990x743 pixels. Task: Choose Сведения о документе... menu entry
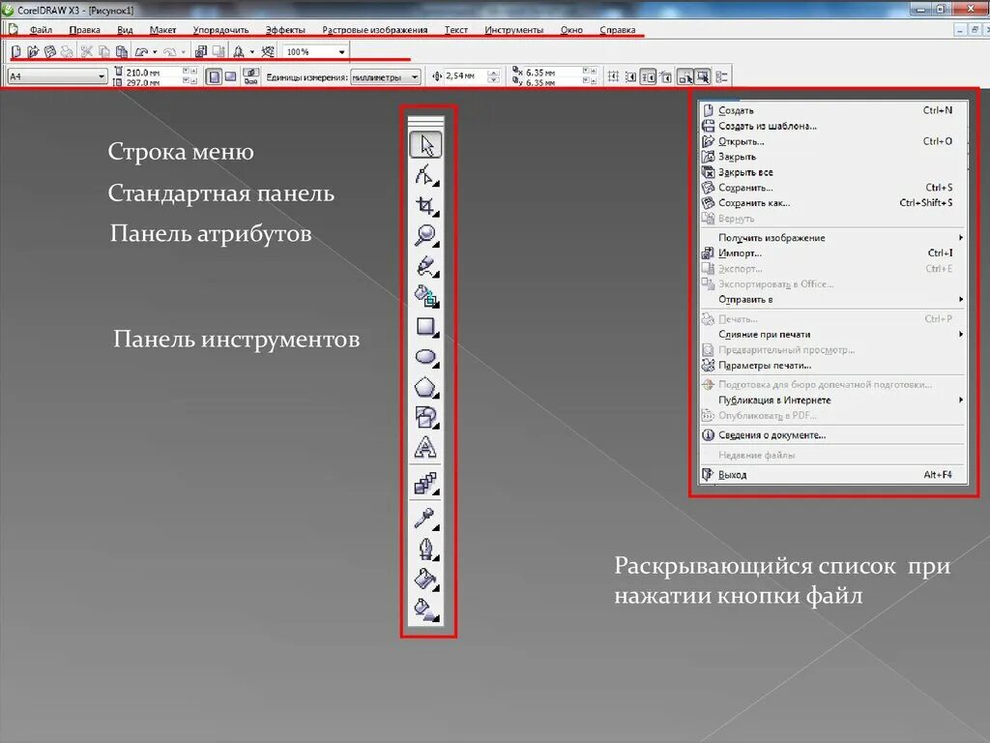(x=832, y=434)
